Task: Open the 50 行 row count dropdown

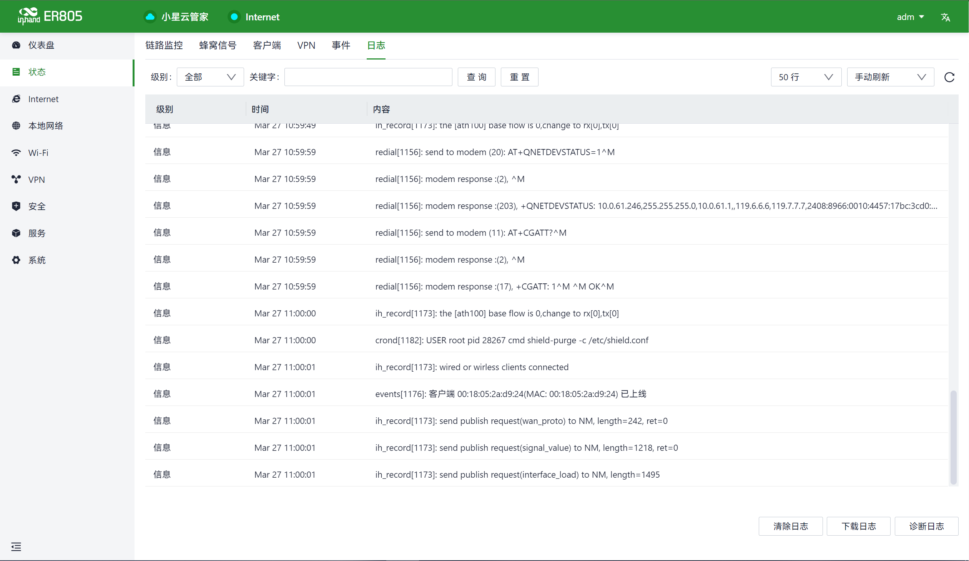Action: click(x=806, y=77)
